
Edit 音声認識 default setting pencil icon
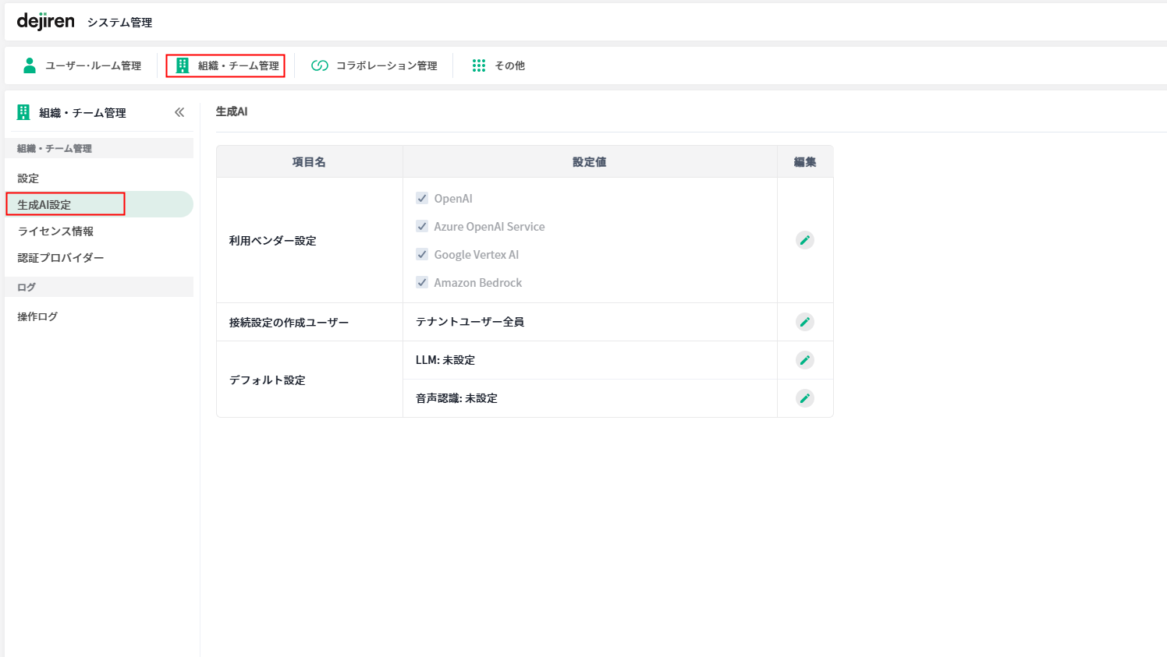805,398
